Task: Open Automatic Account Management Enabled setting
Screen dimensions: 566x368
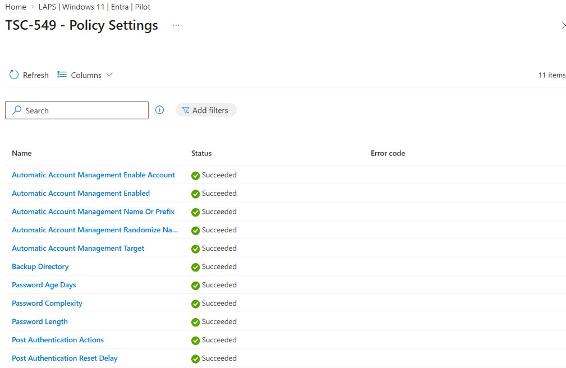Action: (81, 193)
